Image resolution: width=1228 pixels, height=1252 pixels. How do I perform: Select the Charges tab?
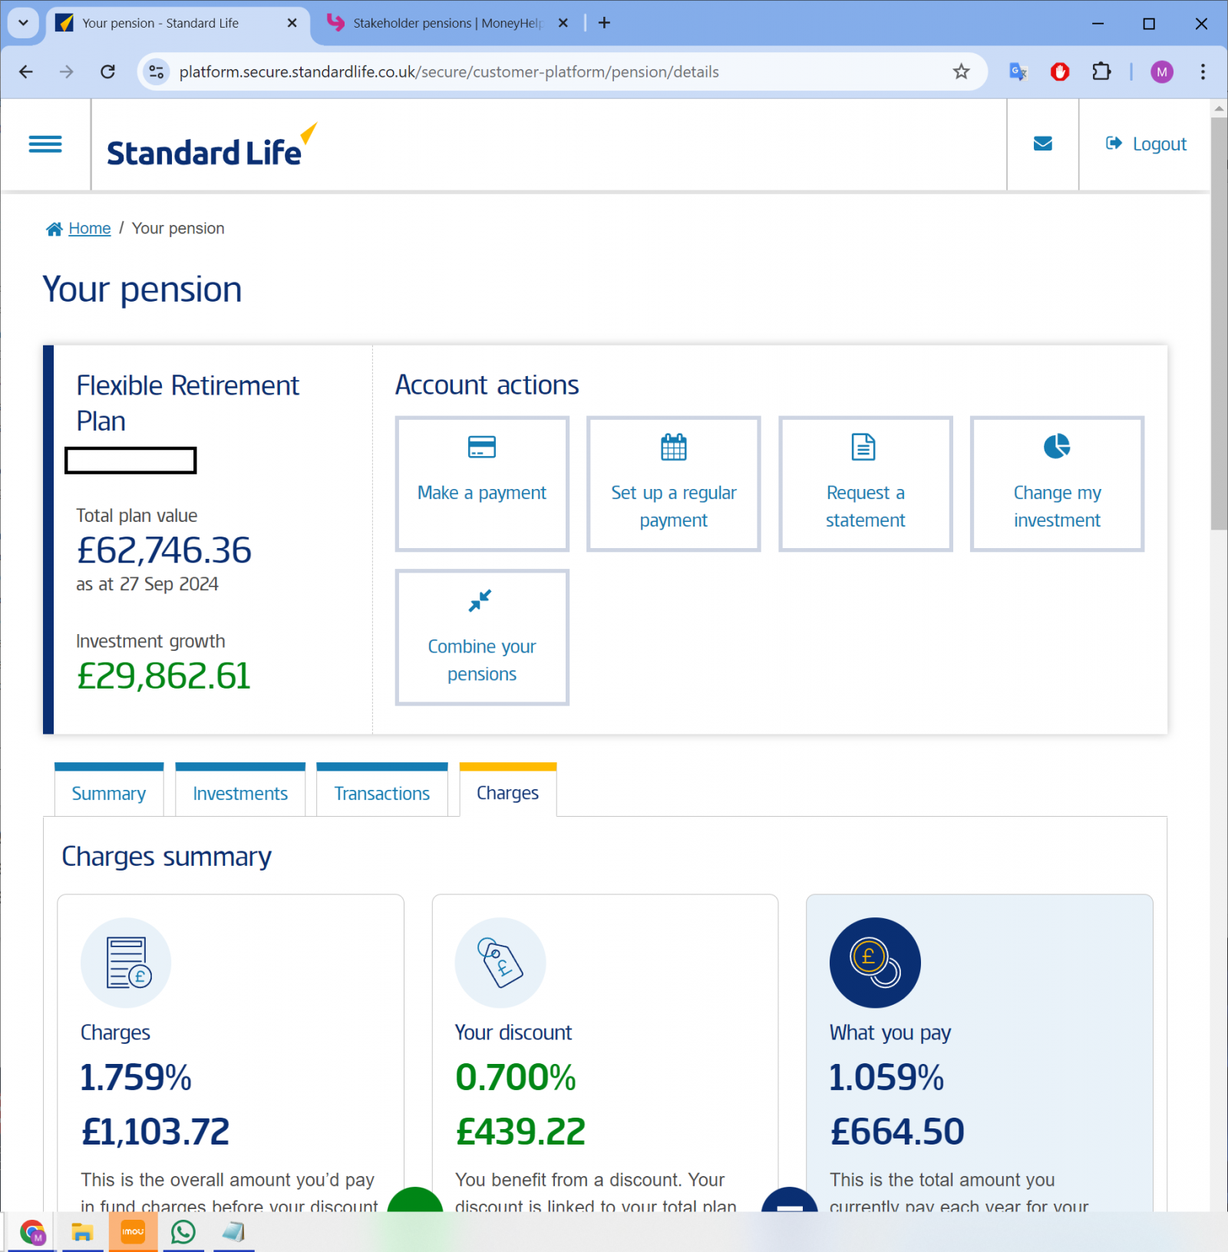(508, 791)
